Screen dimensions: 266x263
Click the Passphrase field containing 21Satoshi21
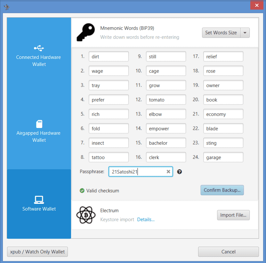141,171
